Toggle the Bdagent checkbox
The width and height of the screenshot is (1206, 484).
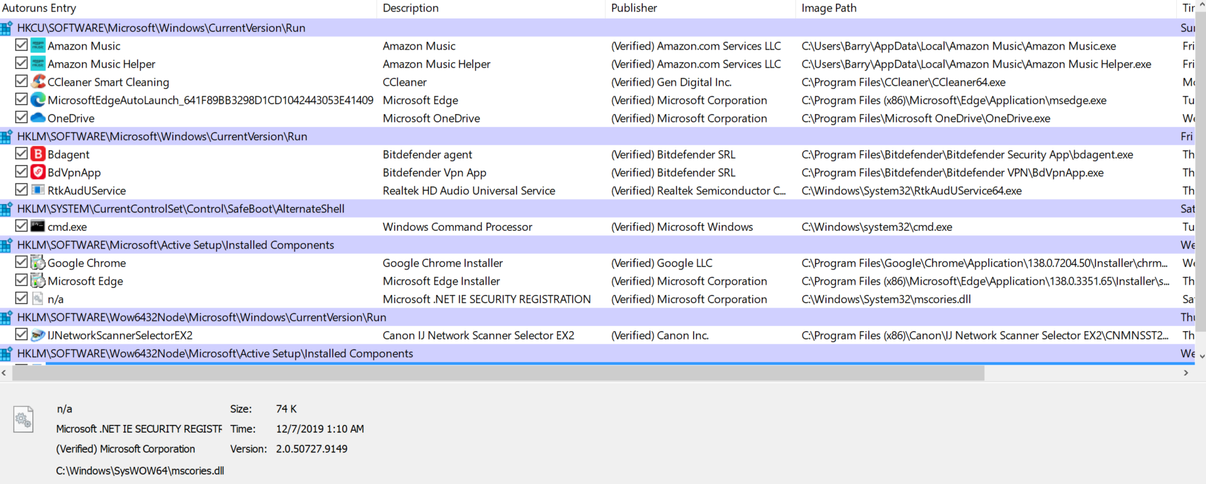click(22, 154)
